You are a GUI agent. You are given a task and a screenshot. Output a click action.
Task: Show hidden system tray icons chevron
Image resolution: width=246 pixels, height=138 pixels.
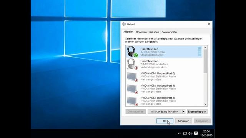point(179,133)
